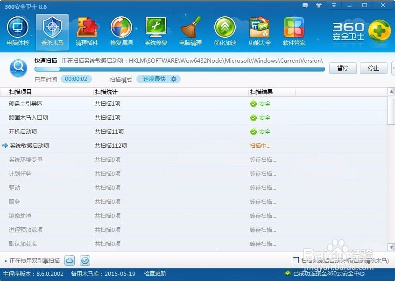Open 系统修复 system repair icon
The height and width of the screenshot is (281, 395).
156,31
